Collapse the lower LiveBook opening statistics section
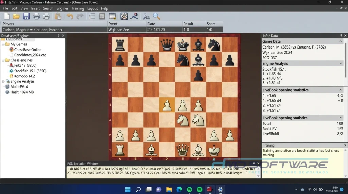The image size is (348, 194). point(341,118)
